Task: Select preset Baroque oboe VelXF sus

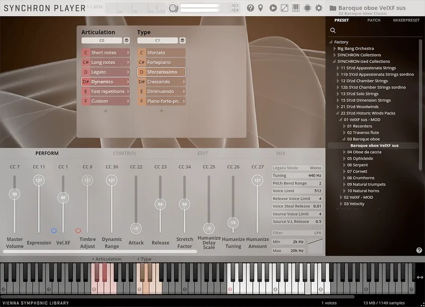Action: [x=375, y=145]
